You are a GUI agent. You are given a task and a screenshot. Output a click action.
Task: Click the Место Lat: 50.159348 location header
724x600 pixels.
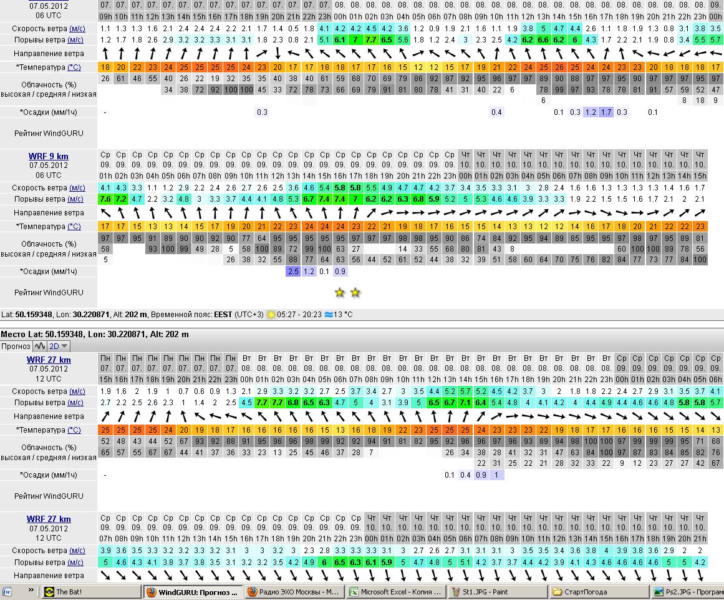(x=94, y=335)
